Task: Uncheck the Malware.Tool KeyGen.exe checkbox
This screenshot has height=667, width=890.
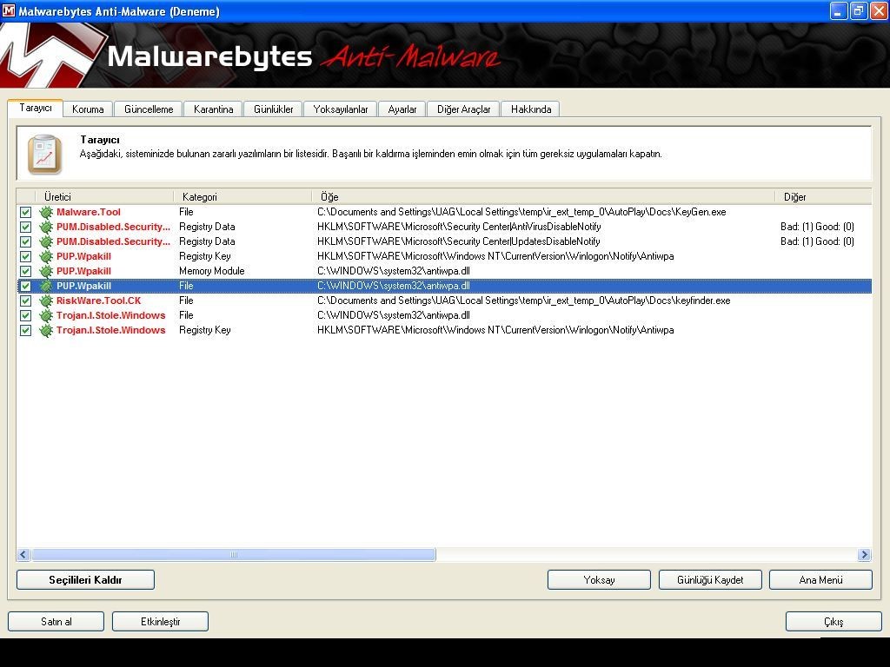Action: click(25, 212)
